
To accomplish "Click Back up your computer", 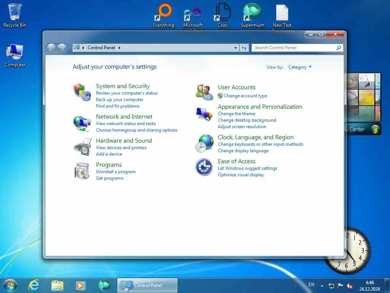I will coord(120,100).
